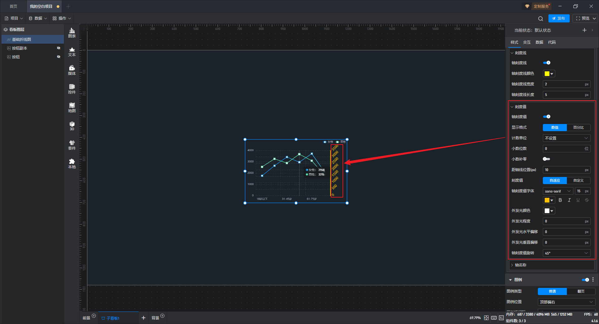
Task: Open the 地图 map component library
Action: click(x=72, y=107)
